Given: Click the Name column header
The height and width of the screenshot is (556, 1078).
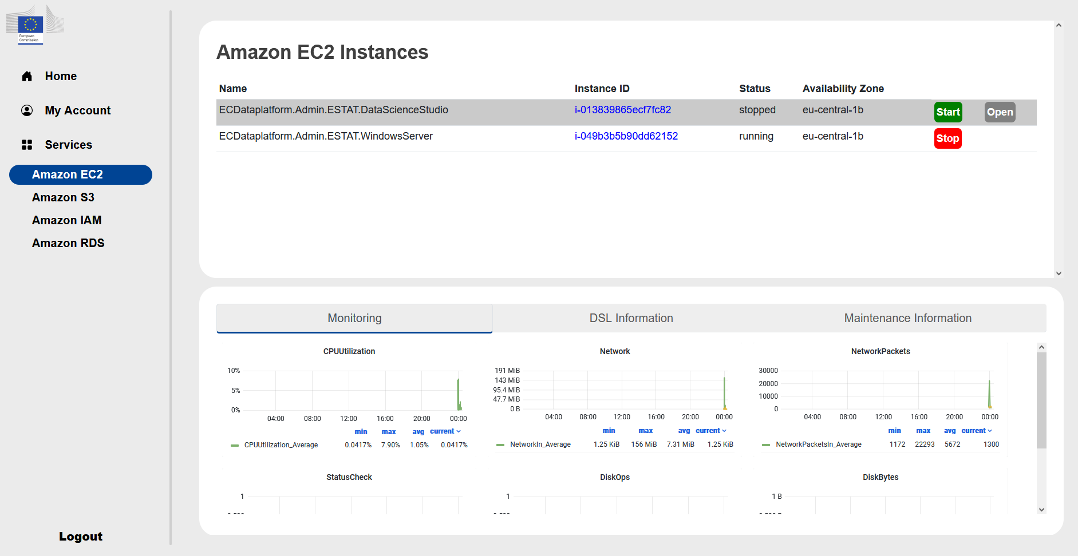Looking at the screenshot, I should (233, 89).
